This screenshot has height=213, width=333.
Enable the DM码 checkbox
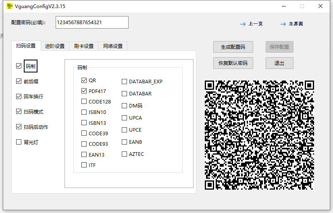coord(124,105)
